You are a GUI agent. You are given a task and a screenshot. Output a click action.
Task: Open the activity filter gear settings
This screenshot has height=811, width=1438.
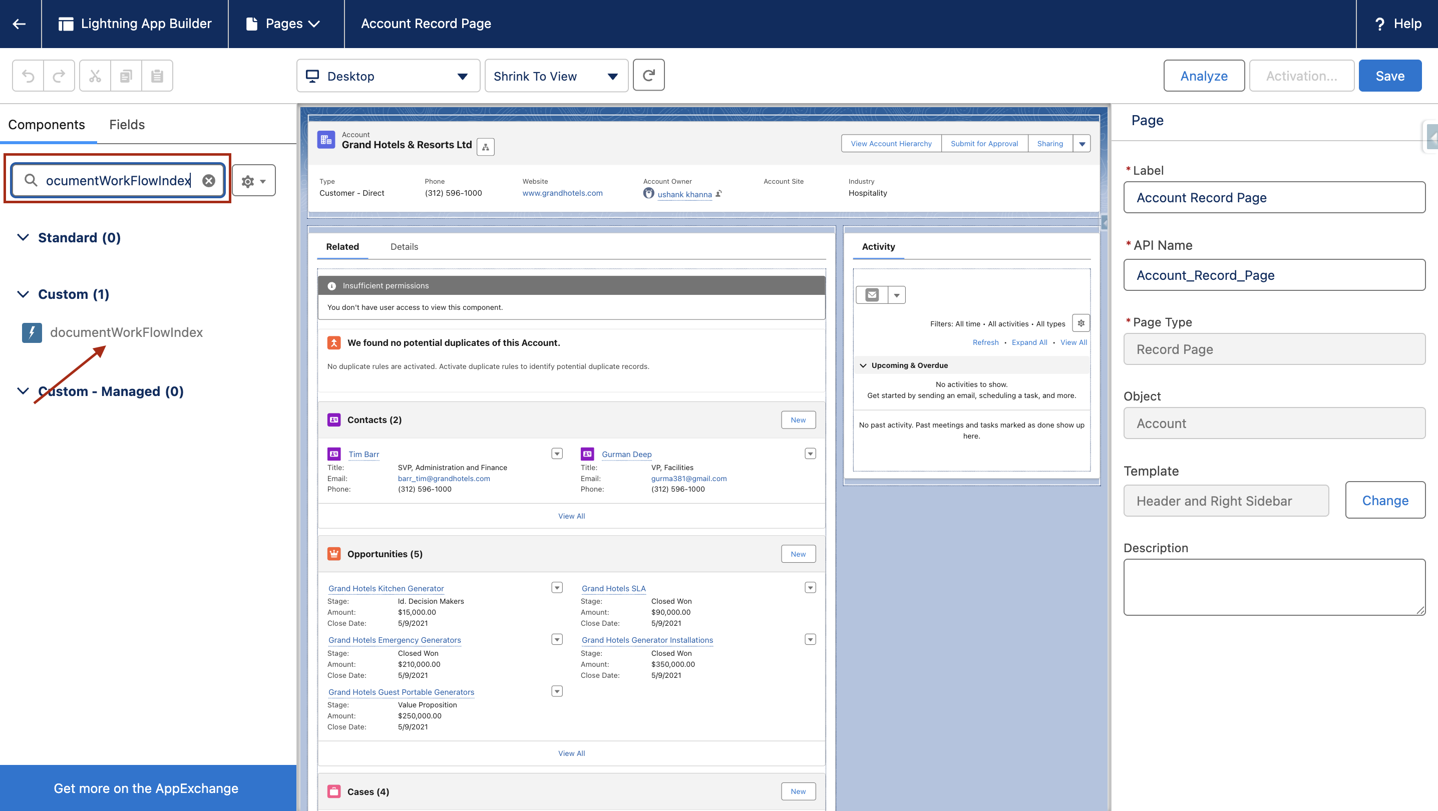[x=1081, y=323]
